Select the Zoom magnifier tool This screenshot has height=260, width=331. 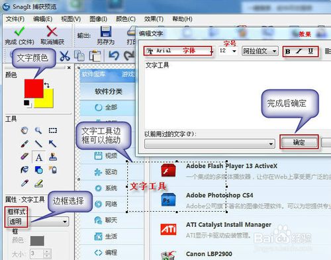click(38, 130)
